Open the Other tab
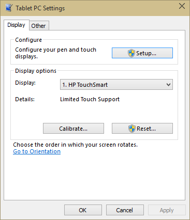190x220 pixels. tap(38, 26)
